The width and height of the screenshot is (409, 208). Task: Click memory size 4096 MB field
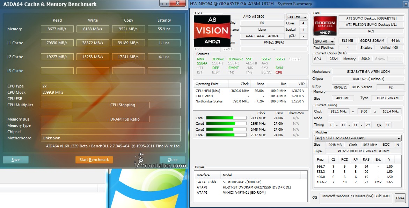(x=343, y=98)
